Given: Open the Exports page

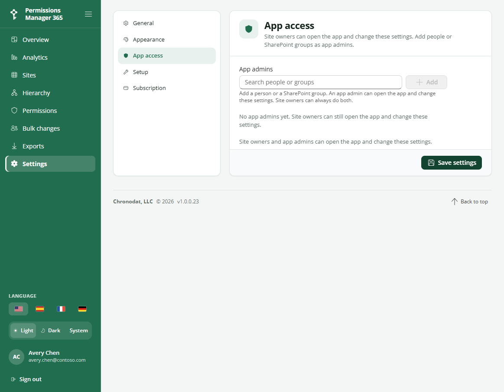Looking at the screenshot, I should tap(50, 146).
